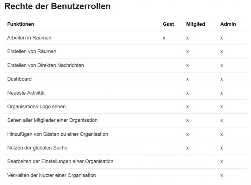251x185 pixels.
Task: Click the 'Rechte der Benutzerrollen' heading
Action: (57, 6)
